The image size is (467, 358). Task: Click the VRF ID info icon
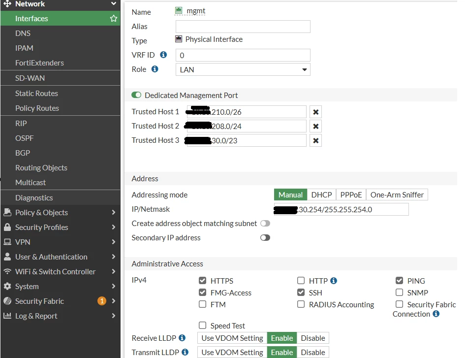tap(163, 55)
